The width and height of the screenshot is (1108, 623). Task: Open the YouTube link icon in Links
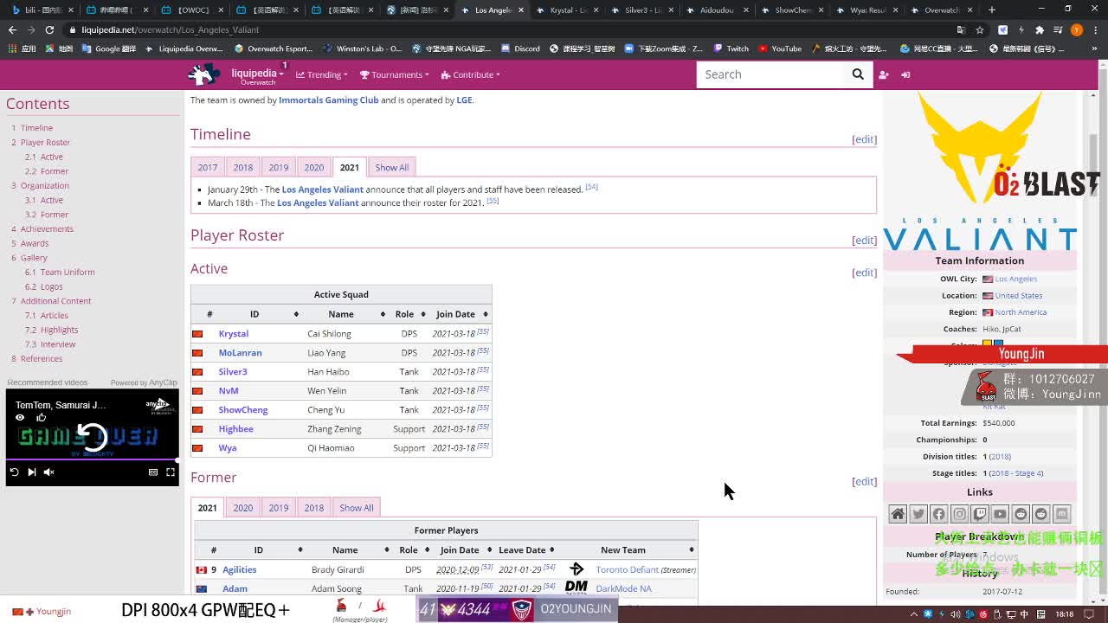(x=1000, y=514)
